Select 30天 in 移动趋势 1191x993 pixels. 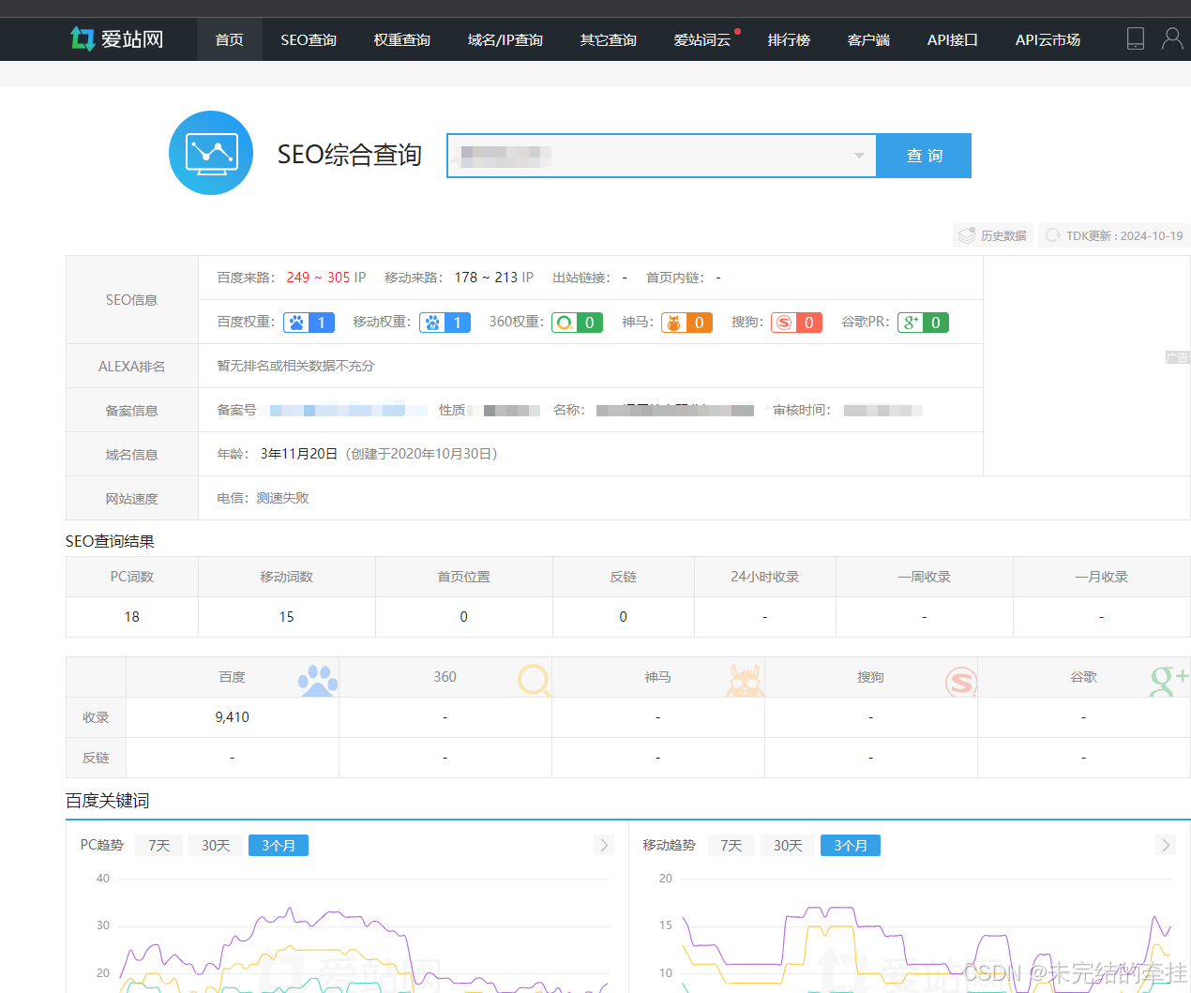(788, 845)
